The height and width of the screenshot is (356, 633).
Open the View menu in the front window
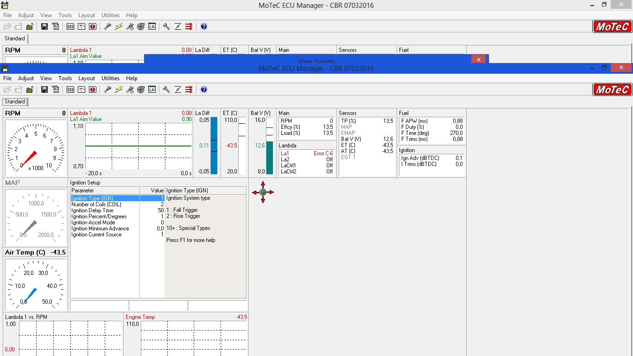(46, 78)
